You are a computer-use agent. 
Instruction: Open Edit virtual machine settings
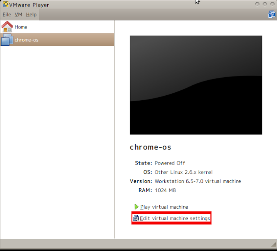(x=175, y=218)
